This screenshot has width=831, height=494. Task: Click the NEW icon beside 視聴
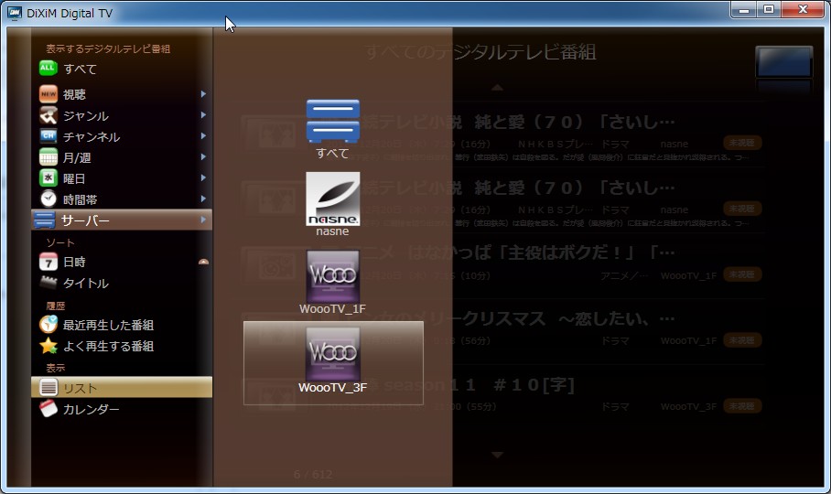pos(49,94)
